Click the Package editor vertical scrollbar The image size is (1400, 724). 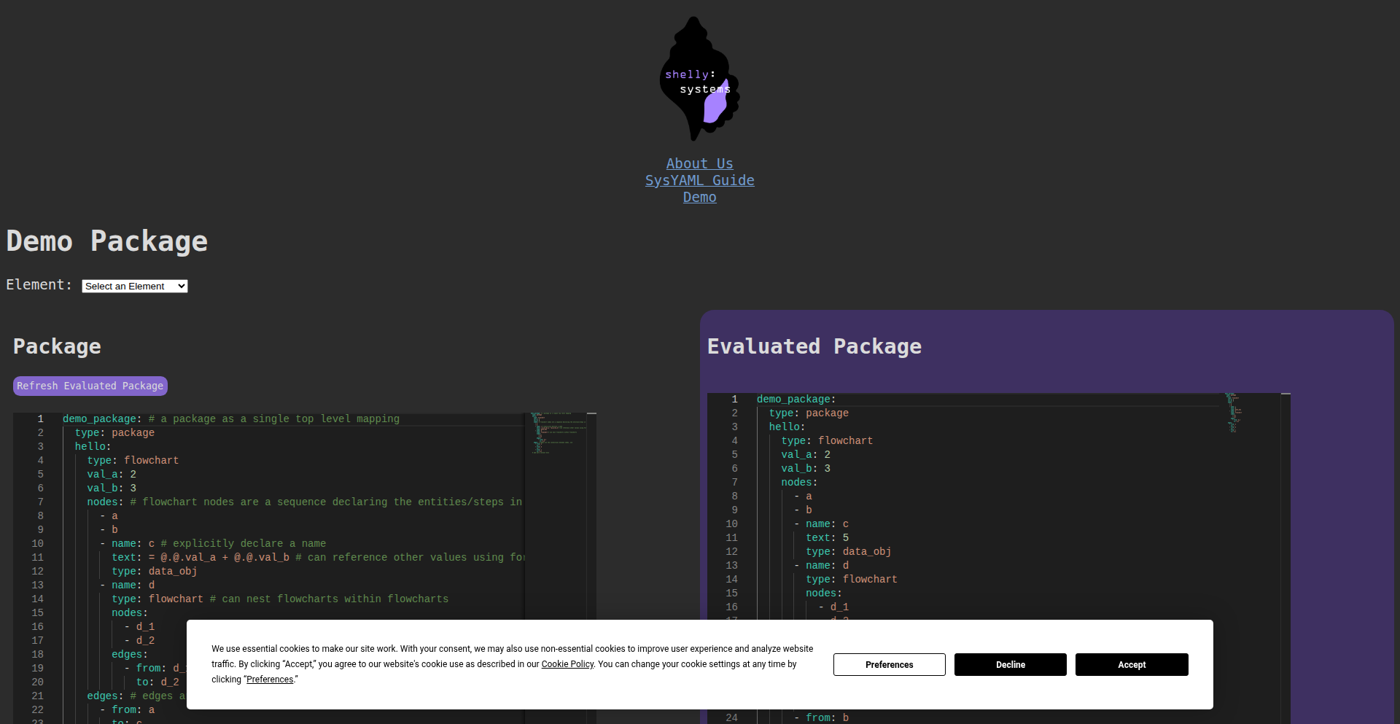[592, 568]
